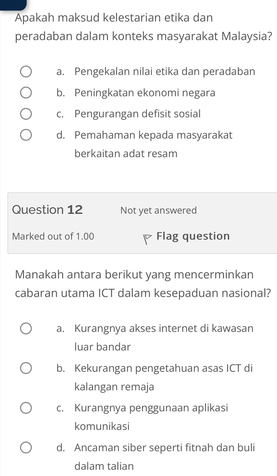The image size is (277, 476).
Task: Click the flag icon beside Flag question
Action: (147, 239)
